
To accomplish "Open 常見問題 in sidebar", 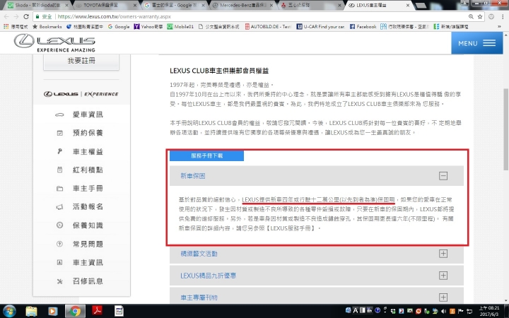I will pos(88,244).
